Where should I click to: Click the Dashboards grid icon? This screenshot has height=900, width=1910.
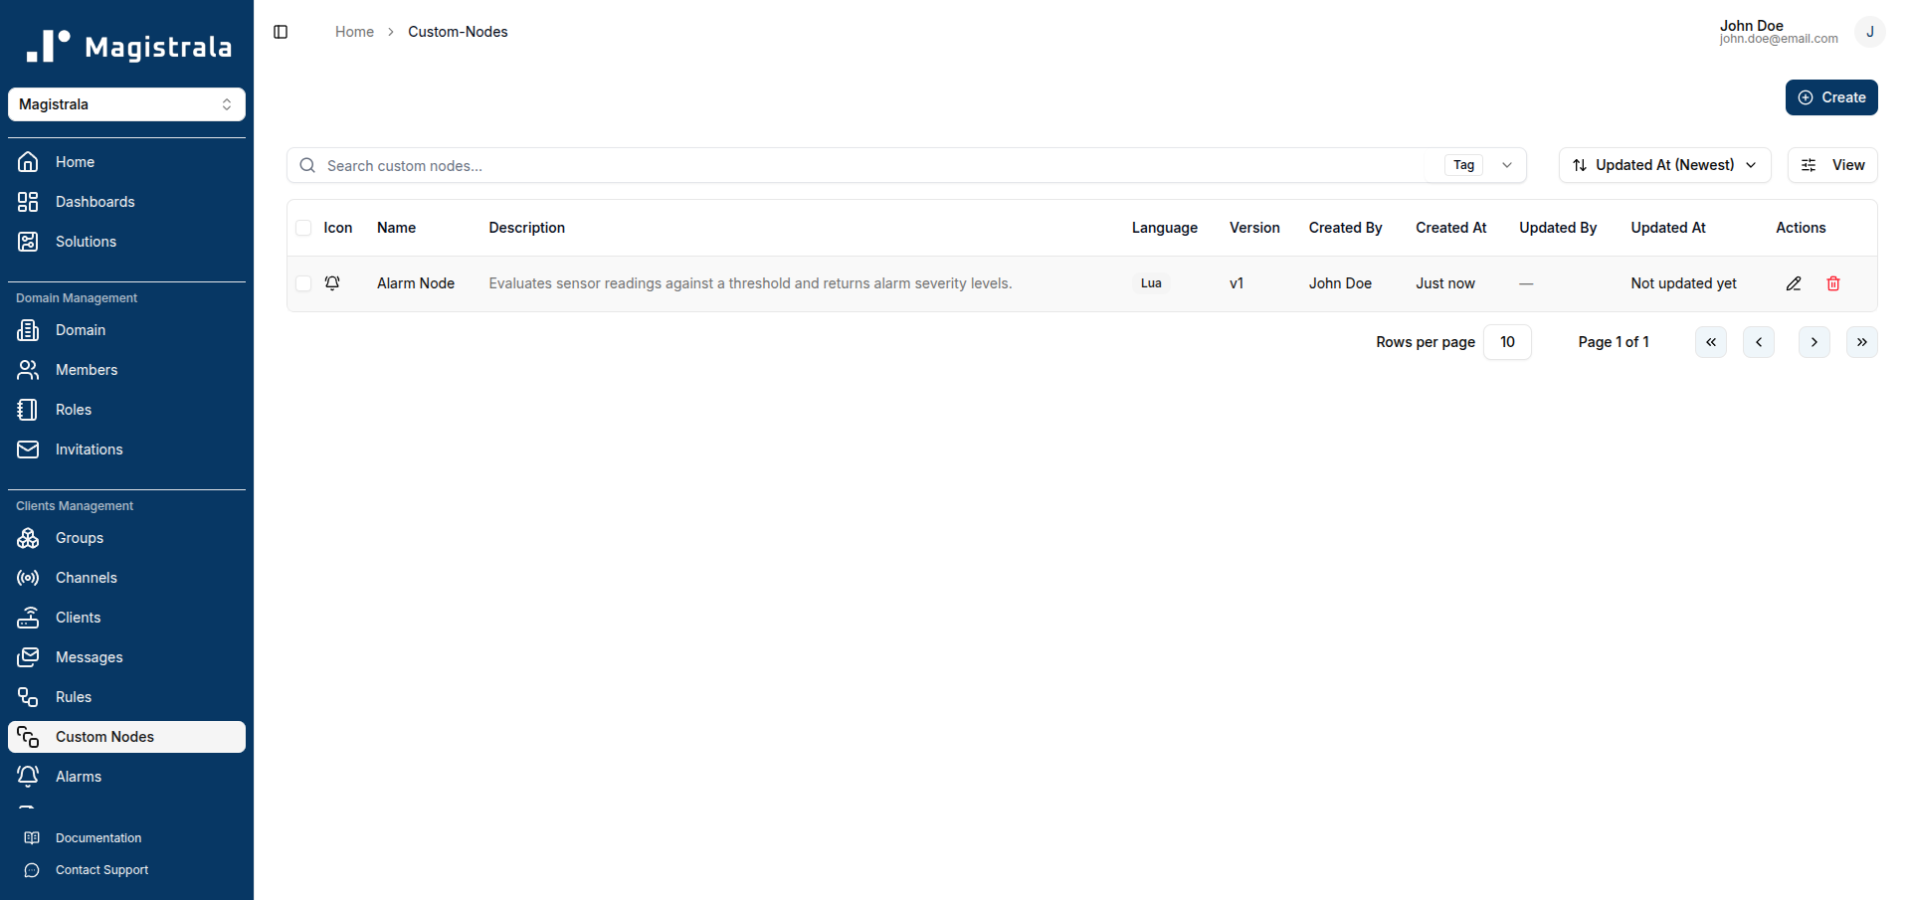pyautogui.click(x=28, y=202)
